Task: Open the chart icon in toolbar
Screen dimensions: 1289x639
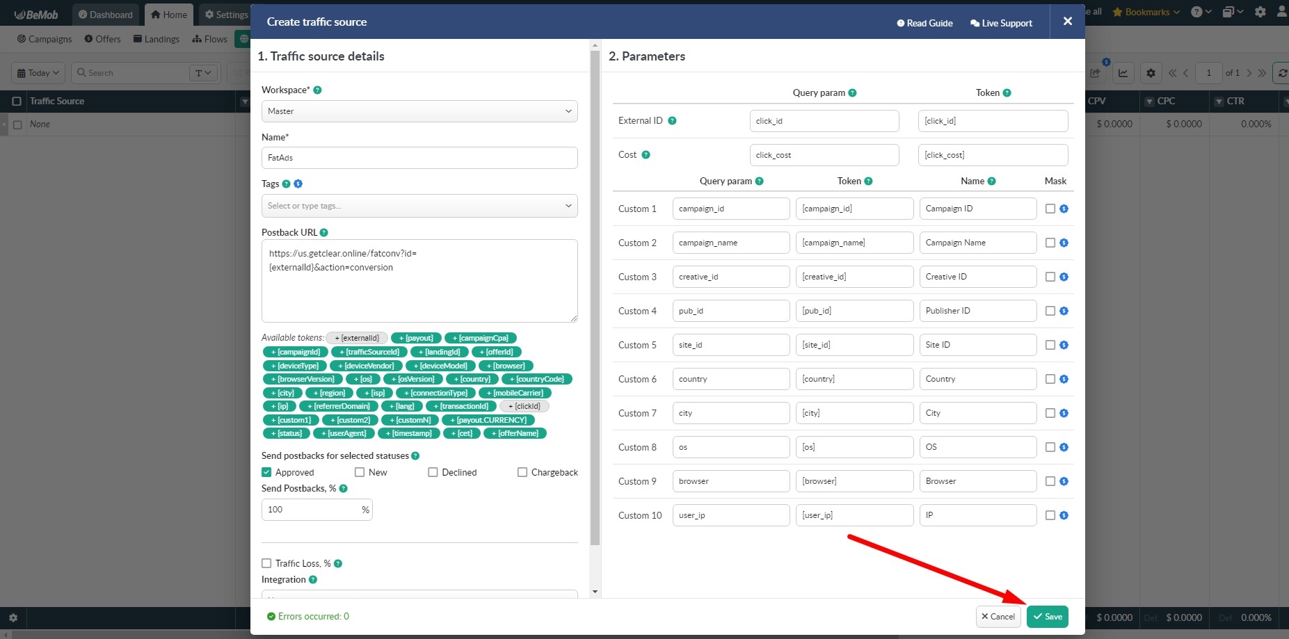Action: (1123, 73)
